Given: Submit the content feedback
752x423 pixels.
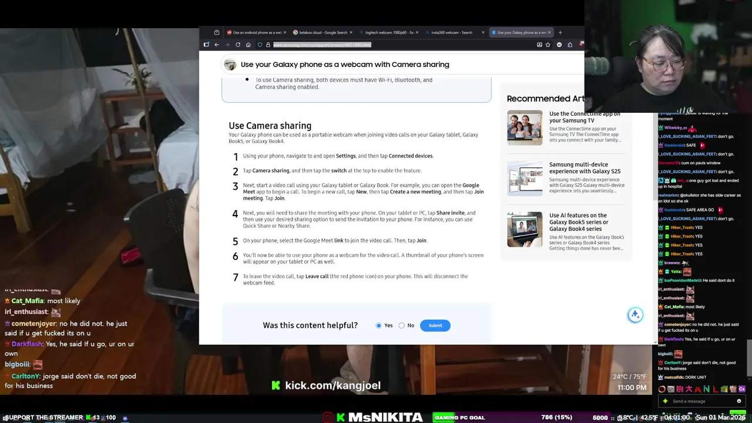Looking at the screenshot, I should 435,325.
